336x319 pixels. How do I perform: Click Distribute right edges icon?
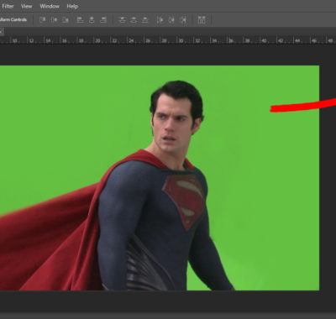coord(183,20)
